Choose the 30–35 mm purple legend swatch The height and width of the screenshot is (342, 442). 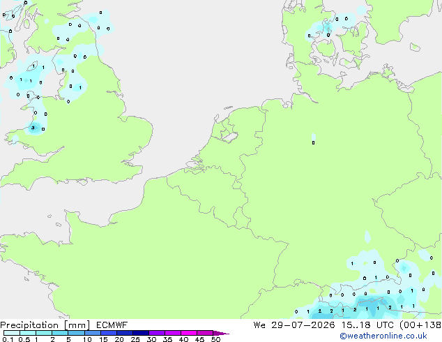tap(157, 333)
